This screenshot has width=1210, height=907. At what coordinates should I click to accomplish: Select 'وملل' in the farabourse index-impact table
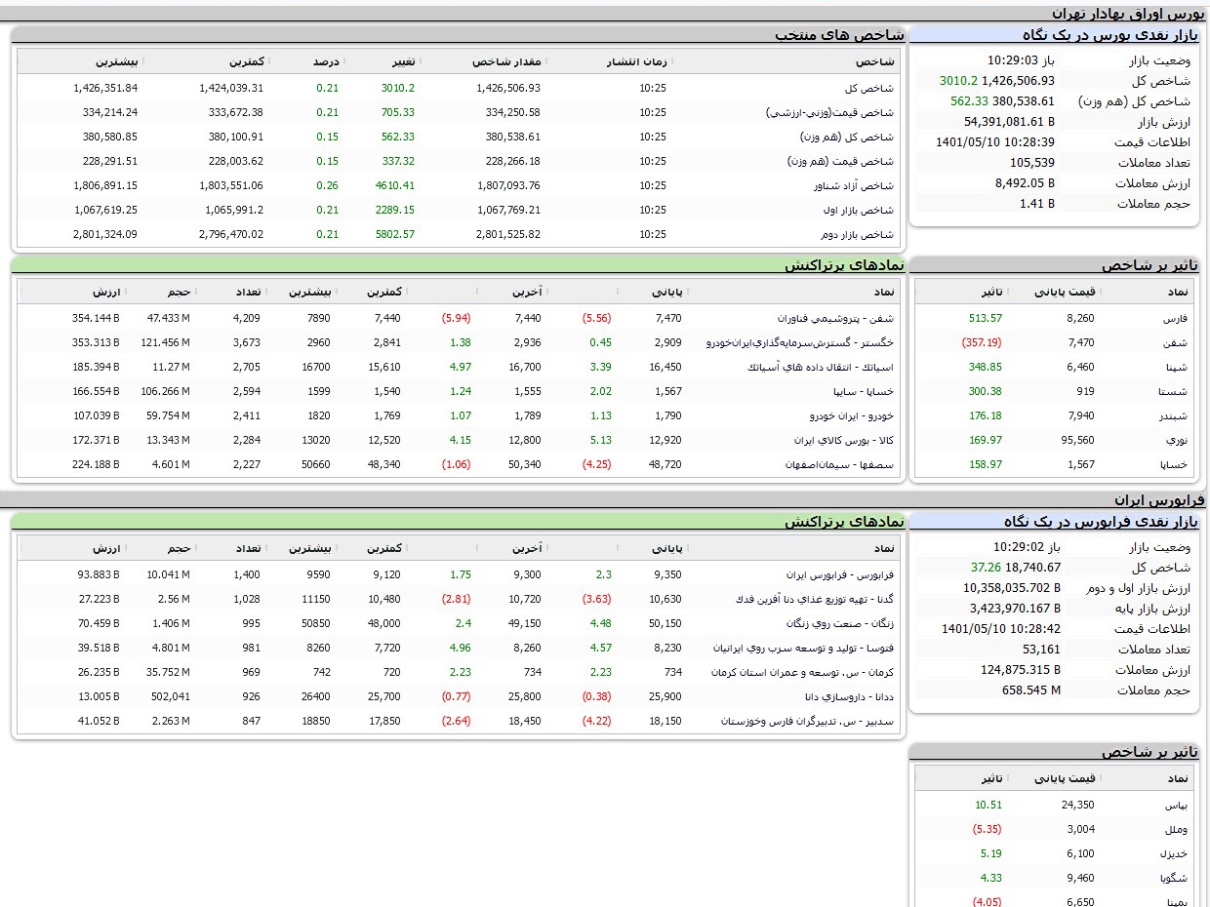click(x=1177, y=829)
